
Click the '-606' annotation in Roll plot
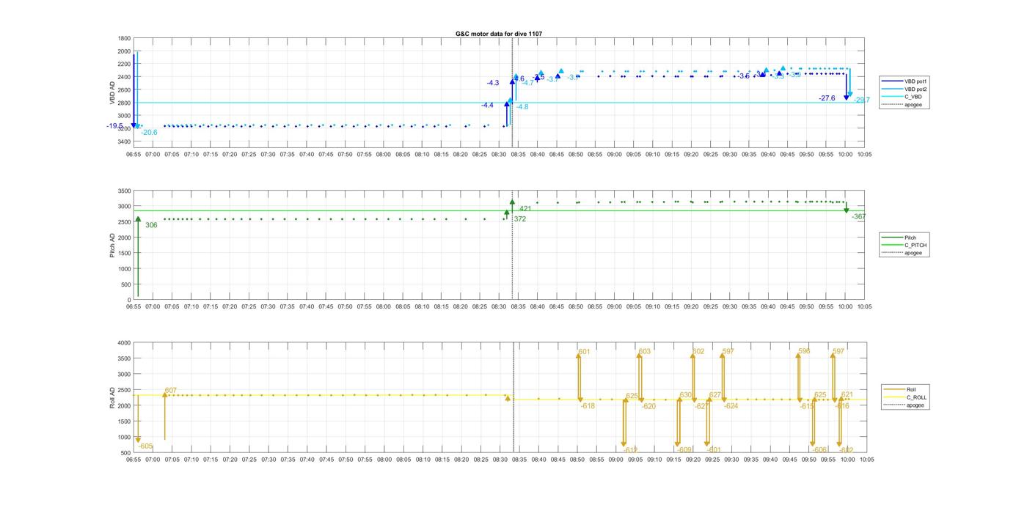tap(819, 450)
